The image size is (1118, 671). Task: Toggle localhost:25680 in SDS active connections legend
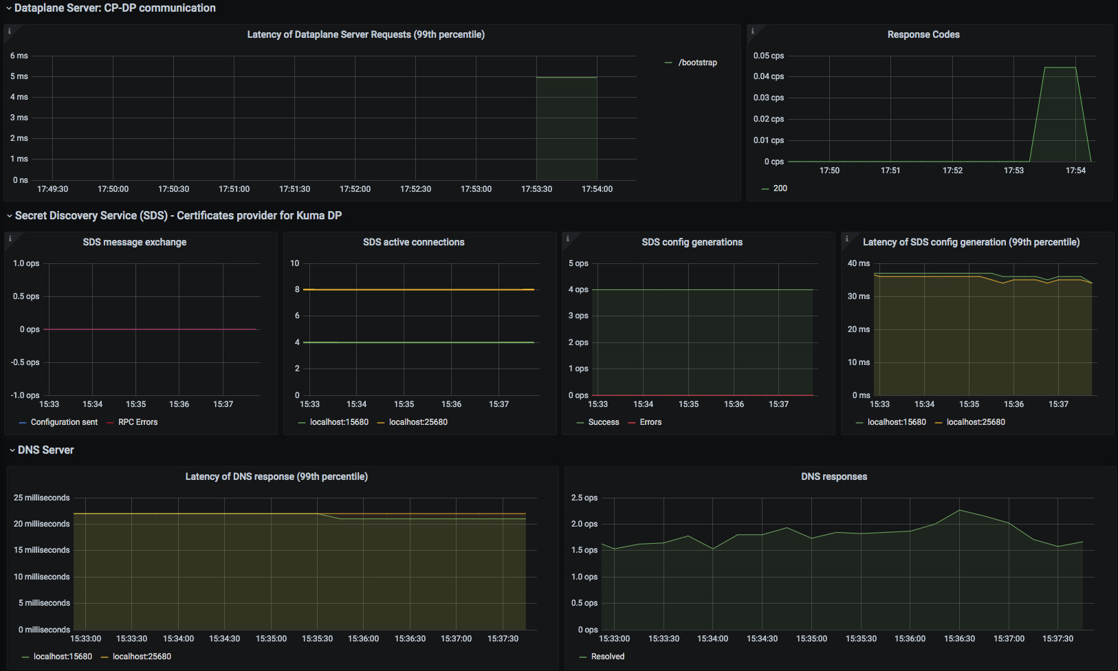418,422
